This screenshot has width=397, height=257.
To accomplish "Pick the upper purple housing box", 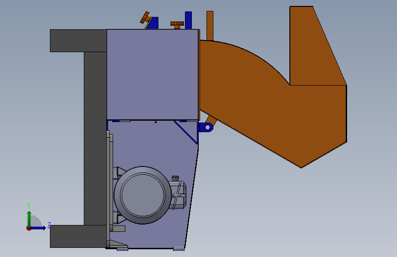I will (x=152, y=75).
